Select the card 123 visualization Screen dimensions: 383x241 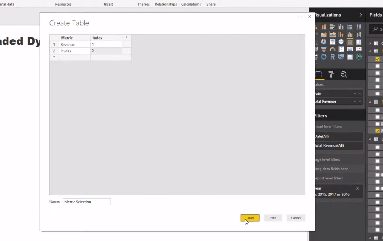(350, 49)
